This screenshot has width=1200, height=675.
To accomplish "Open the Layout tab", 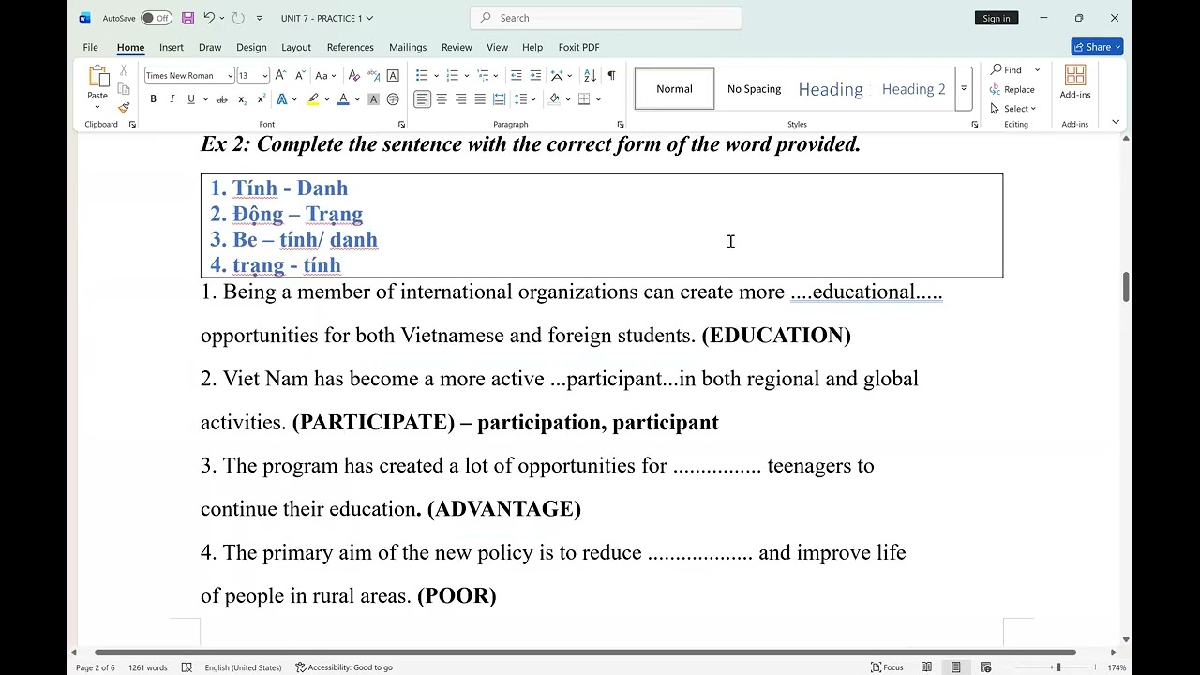I will click(296, 47).
